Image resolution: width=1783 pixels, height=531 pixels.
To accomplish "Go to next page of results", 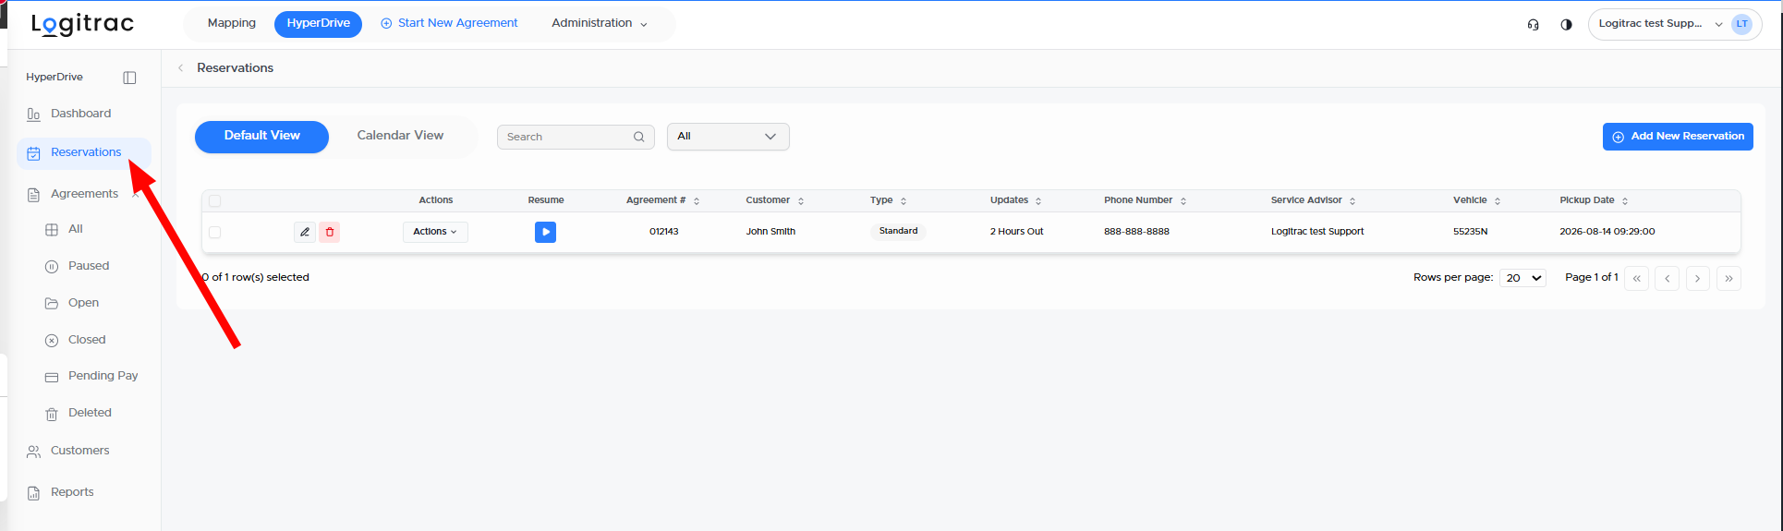I will tap(1698, 278).
